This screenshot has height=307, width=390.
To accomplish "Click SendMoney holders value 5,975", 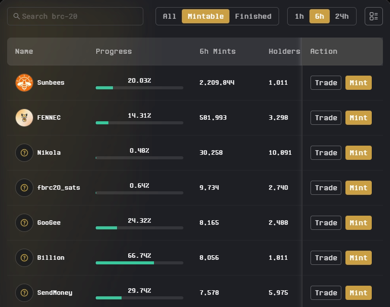I will (x=279, y=293).
